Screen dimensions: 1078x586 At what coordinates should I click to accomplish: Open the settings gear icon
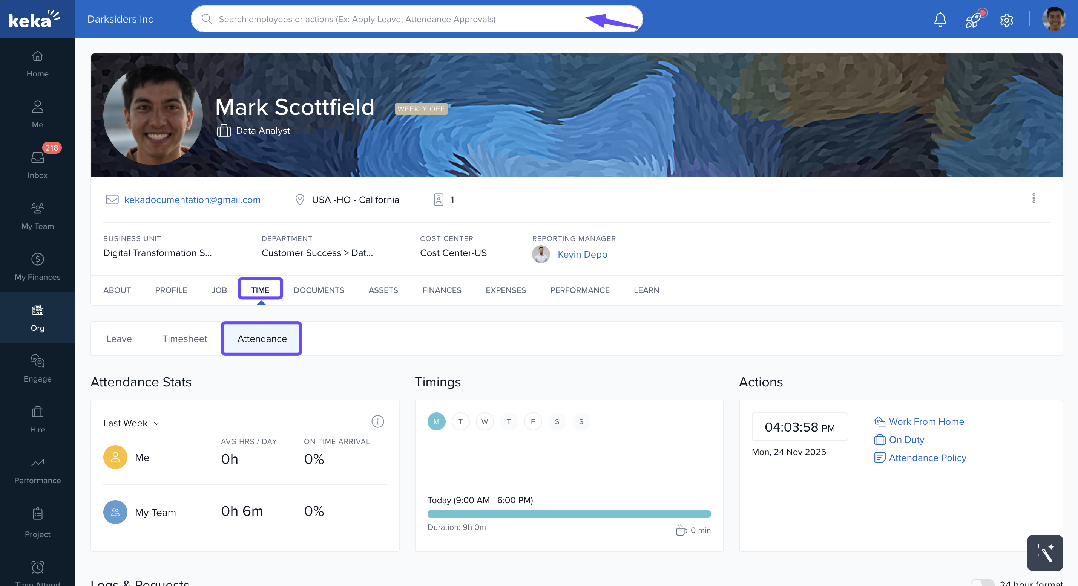[x=1006, y=20]
